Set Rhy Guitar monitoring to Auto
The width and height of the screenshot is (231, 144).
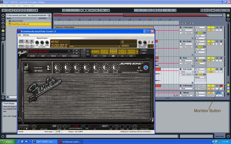tap(200, 47)
